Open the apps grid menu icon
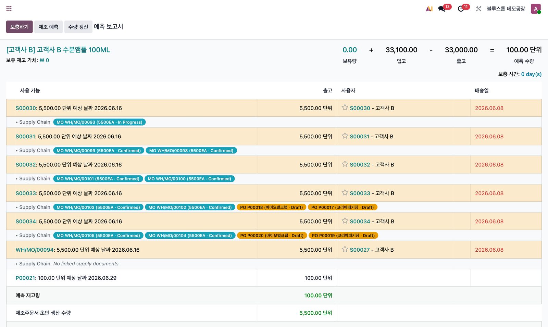 tap(9, 9)
